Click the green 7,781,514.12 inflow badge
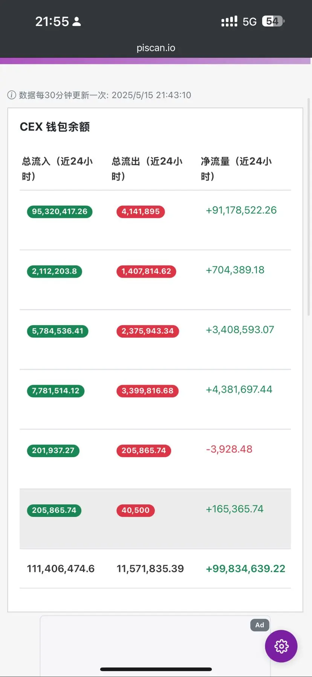Viewport: 312px width, 677px height. [x=56, y=391]
